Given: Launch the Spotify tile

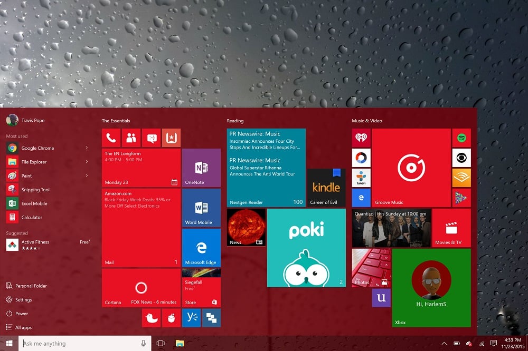Looking at the screenshot, I should (x=461, y=138).
